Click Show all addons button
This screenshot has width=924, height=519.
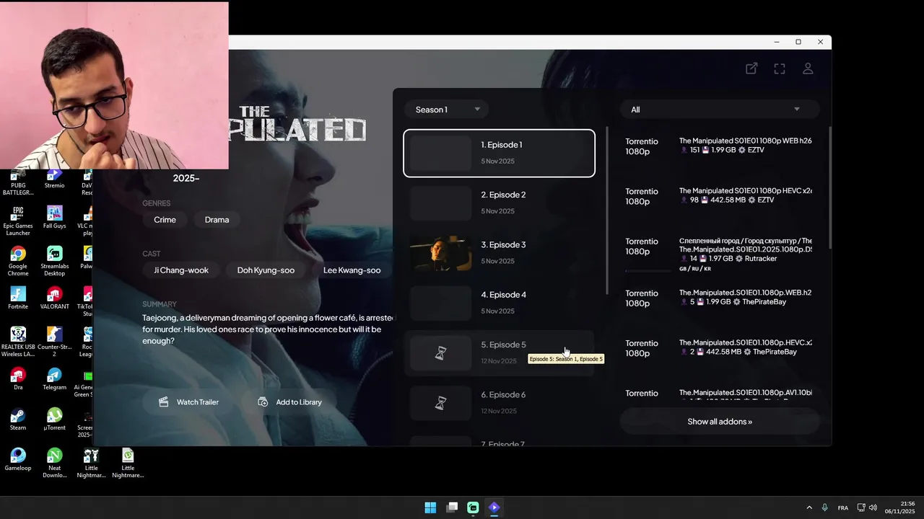click(720, 422)
